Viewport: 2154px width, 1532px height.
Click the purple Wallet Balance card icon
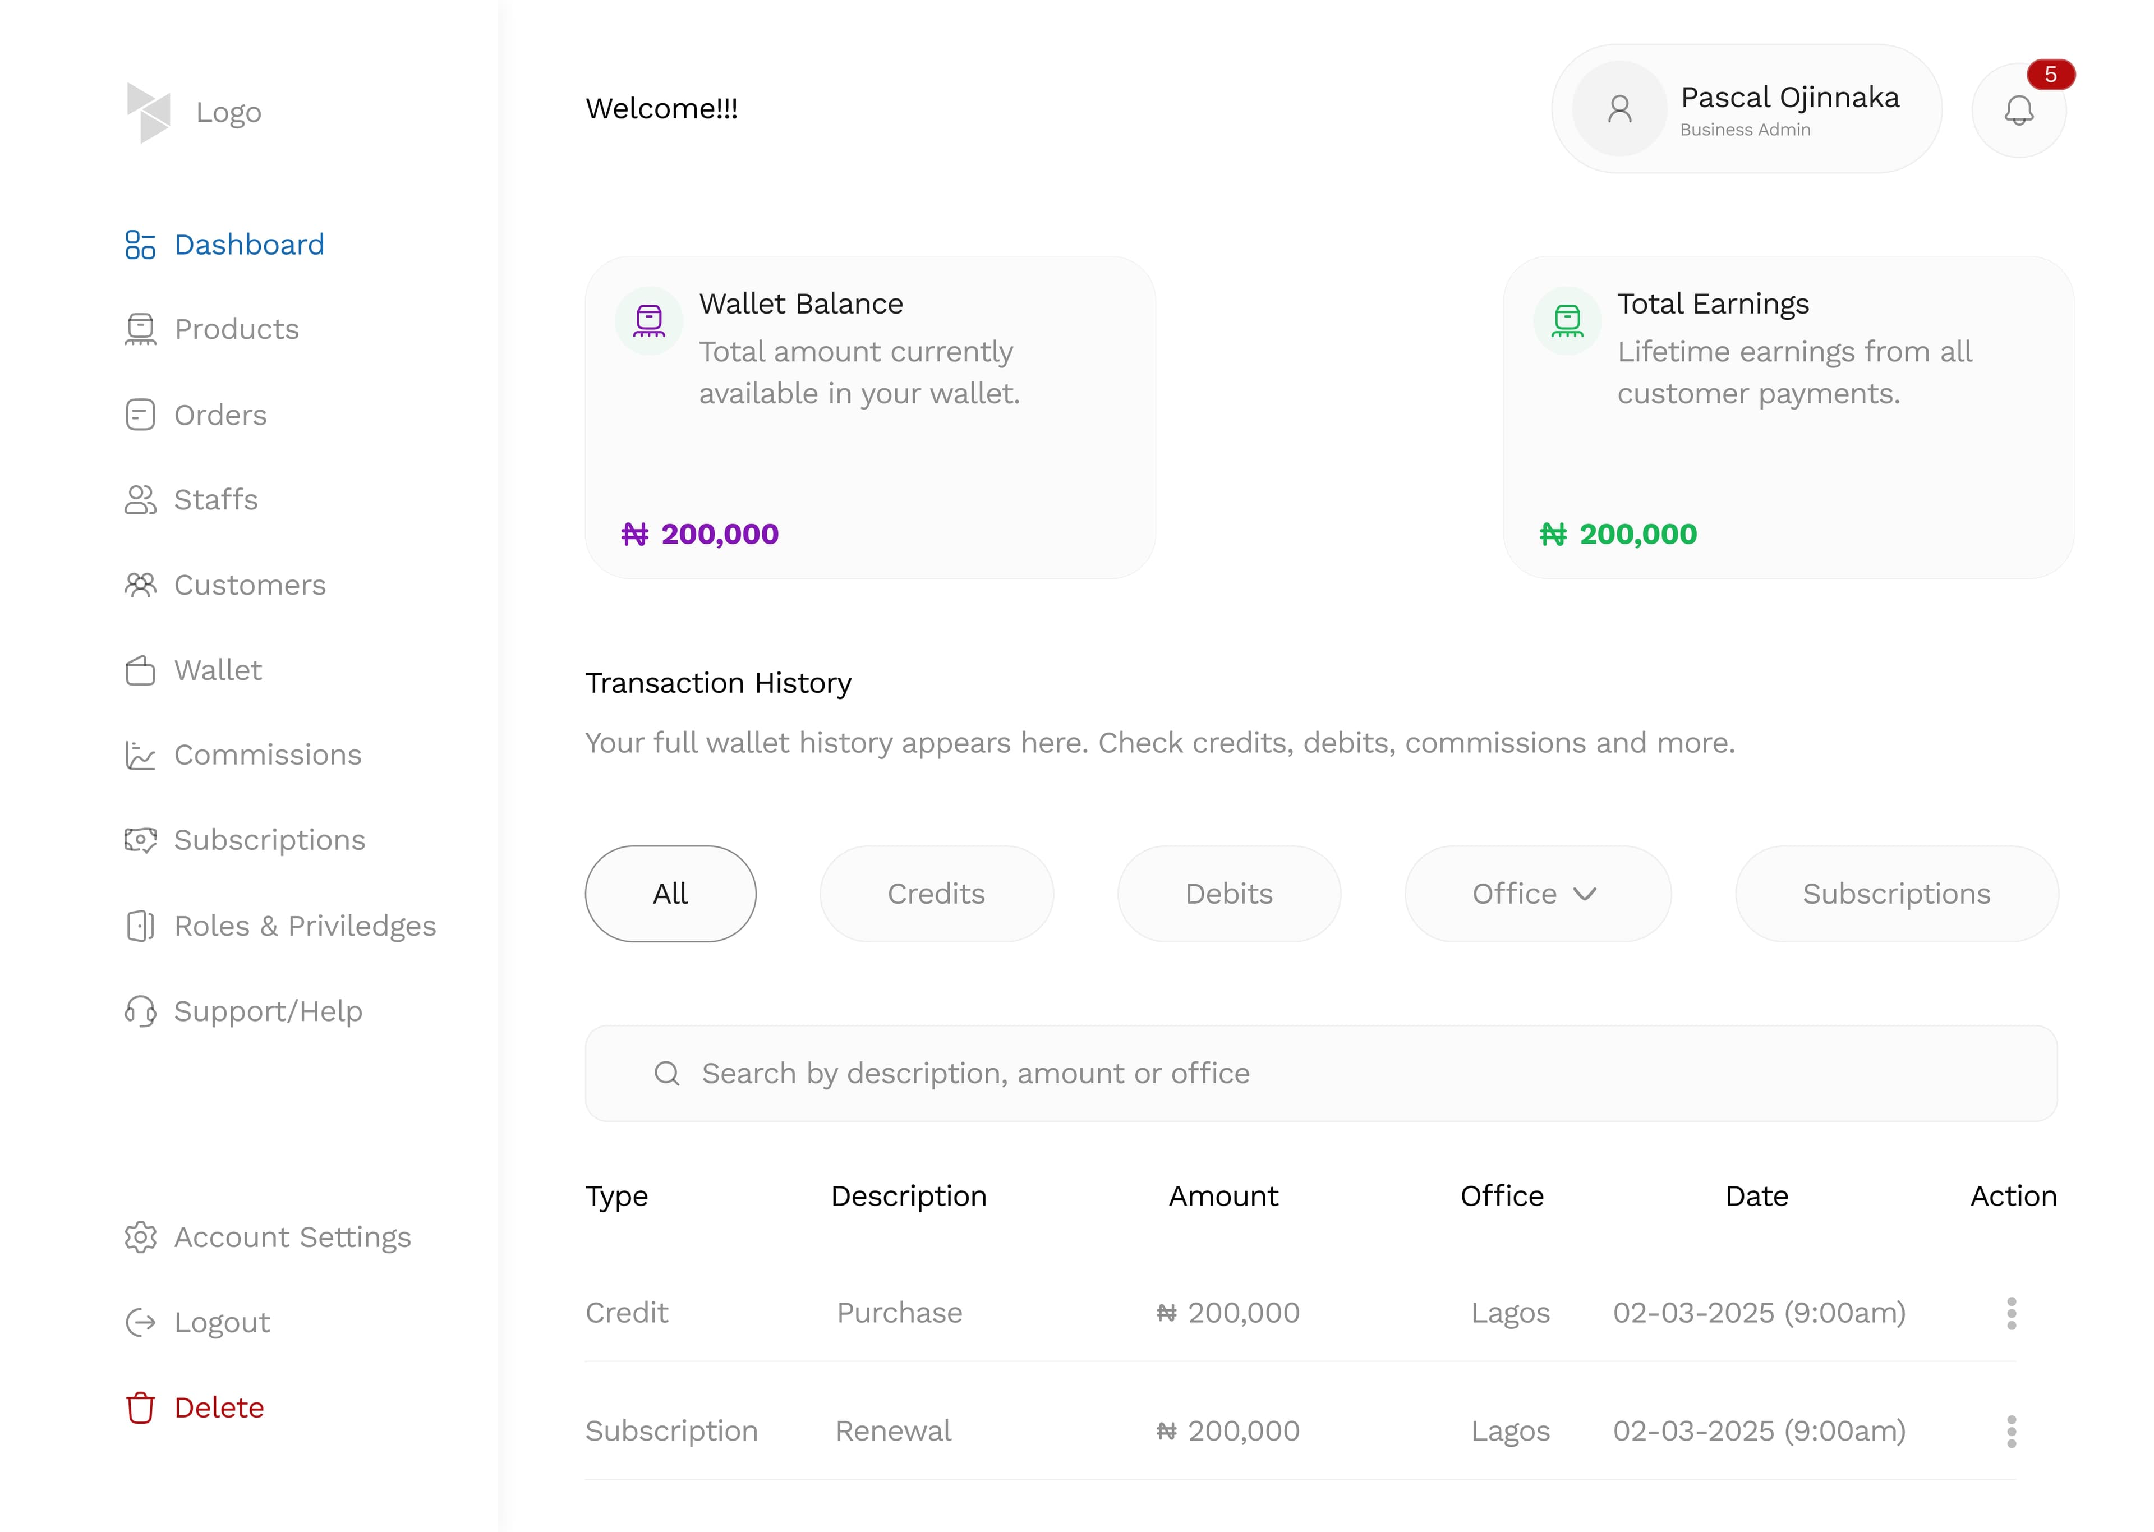649,321
